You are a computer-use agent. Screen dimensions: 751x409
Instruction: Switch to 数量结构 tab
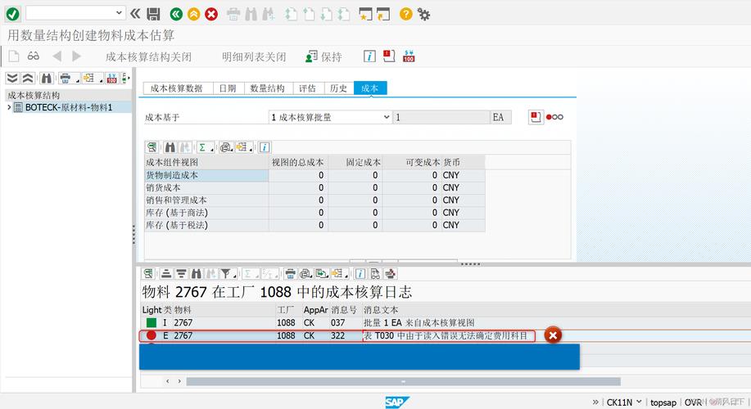(x=267, y=88)
